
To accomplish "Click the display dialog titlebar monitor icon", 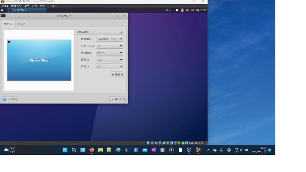I will point(3,16).
